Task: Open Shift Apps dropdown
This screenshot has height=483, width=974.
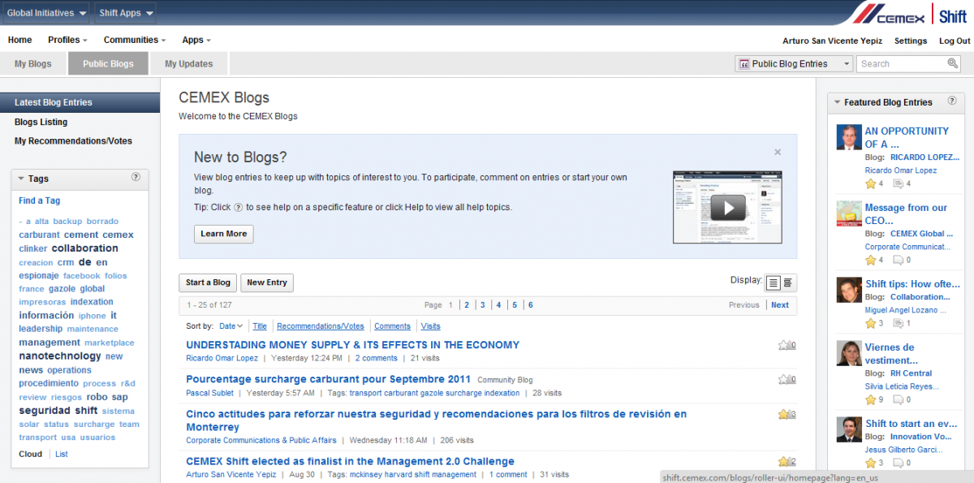Action: click(x=125, y=13)
